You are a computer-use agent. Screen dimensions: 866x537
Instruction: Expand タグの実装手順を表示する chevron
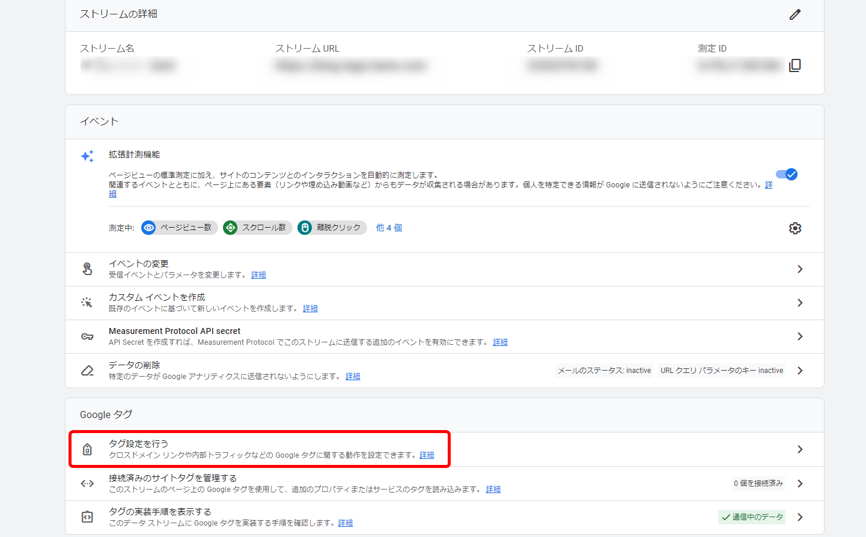point(800,517)
